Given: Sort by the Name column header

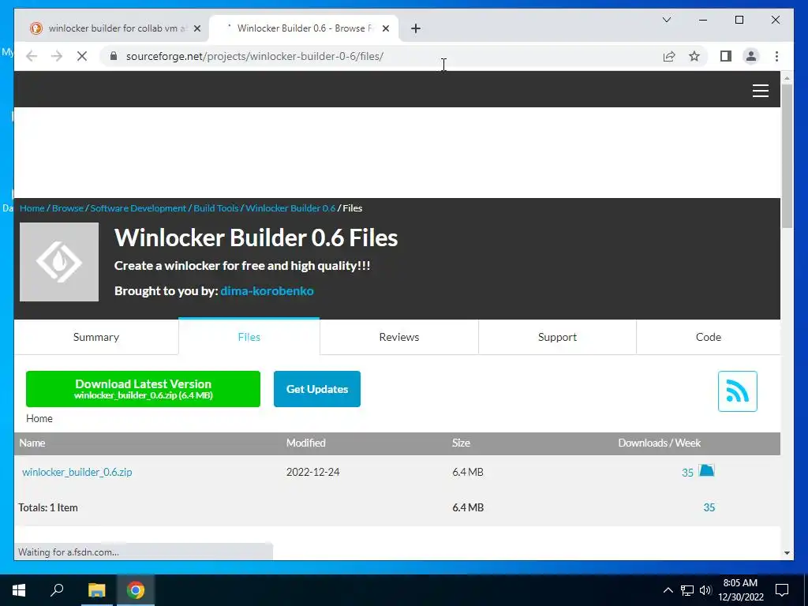Looking at the screenshot, I should pos(32,443).
